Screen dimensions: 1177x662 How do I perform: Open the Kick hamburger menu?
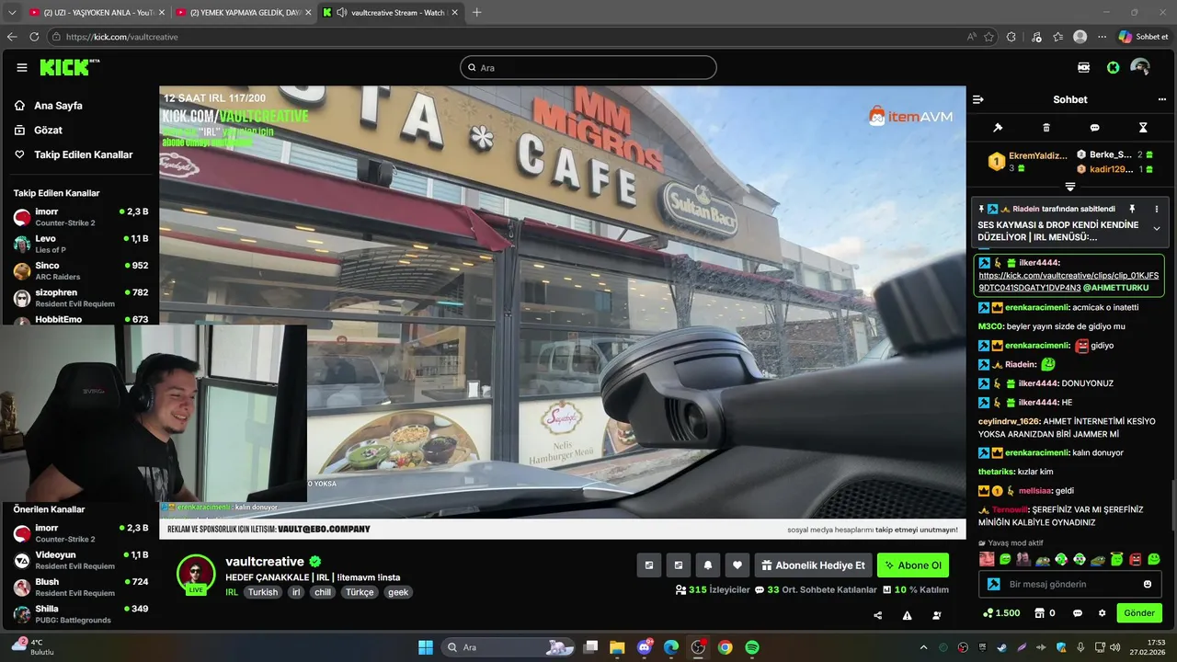click(x=22, y=67)
